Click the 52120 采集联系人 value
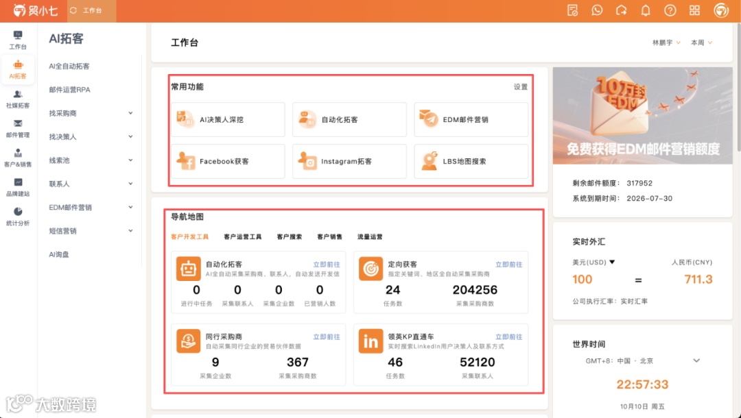Viewport: 741px width, 418px height. click(478, 362)
